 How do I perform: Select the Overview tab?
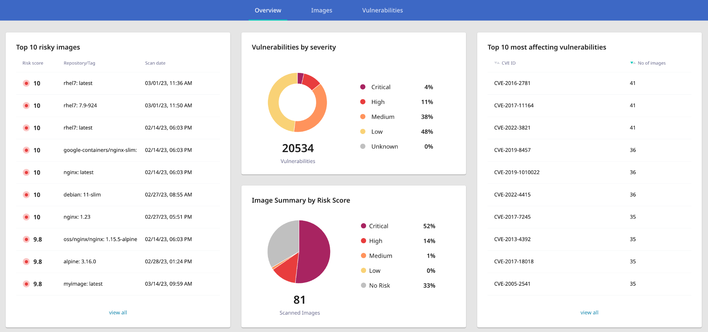[268, 10]
